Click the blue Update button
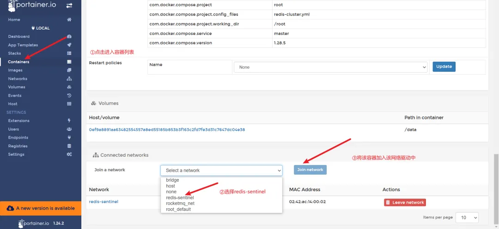 [444, 67]
